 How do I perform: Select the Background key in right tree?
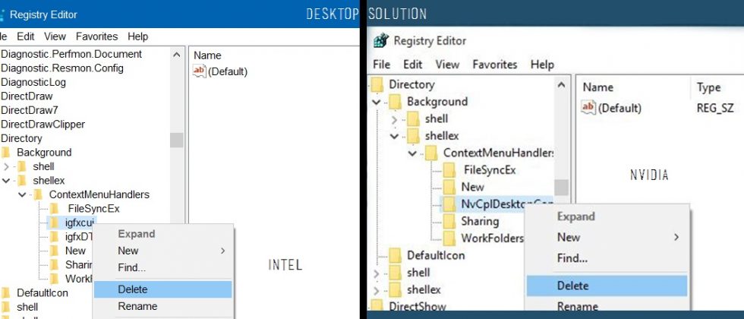[x=437, y=102]
